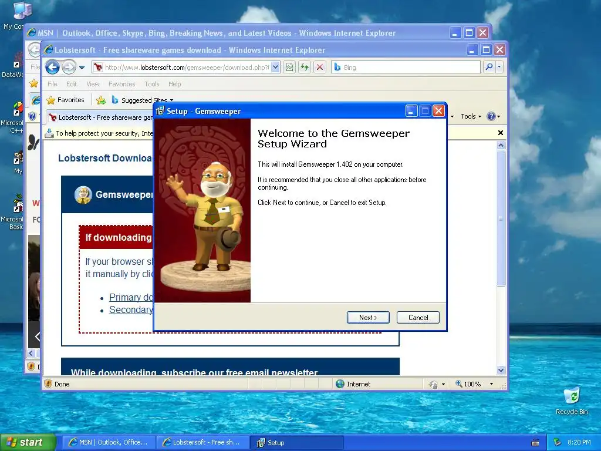This screenshot has width=601, height=451.
Task: Open the Favorites menu in menu bar
Action: pyautogui.click(x=122, y=84)
